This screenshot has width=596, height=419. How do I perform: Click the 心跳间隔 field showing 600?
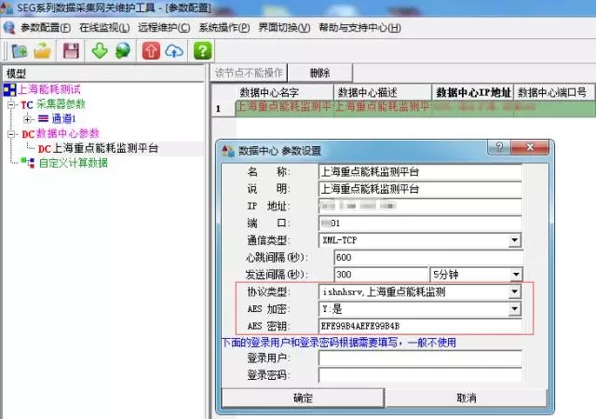(x=428, y=257)
